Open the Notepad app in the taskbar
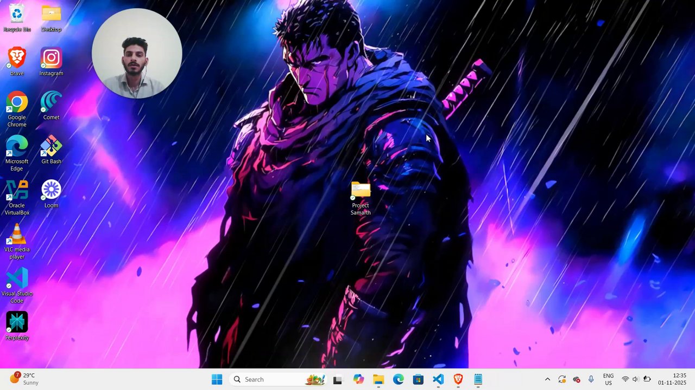The height and width of the screenshot is (390, 695). click(x=478, y=380)
